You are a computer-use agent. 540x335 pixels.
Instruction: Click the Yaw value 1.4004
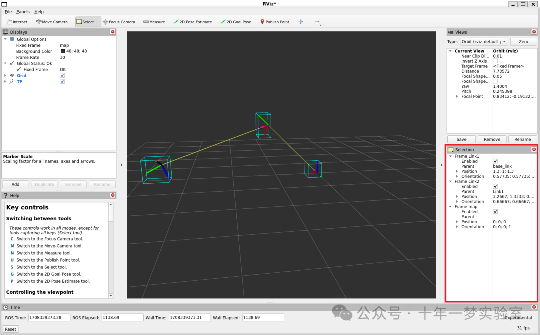pyautogui.click(x=500, y=87)
